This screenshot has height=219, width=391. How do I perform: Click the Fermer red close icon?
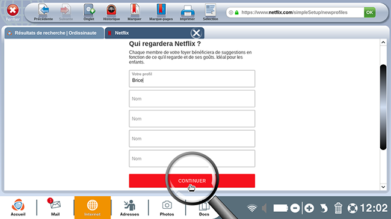pyautogui.click(x=13, y=11)
